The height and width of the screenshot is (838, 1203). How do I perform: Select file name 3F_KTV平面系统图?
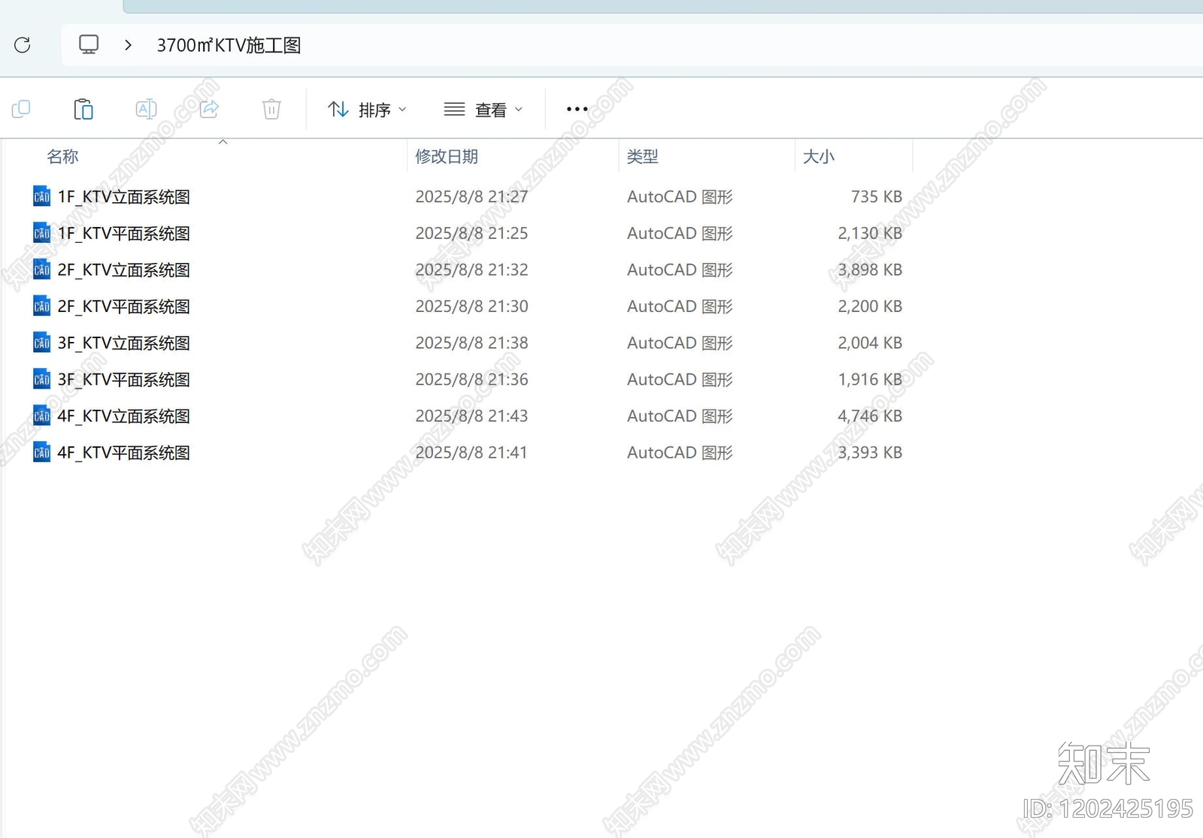(124, 380)
